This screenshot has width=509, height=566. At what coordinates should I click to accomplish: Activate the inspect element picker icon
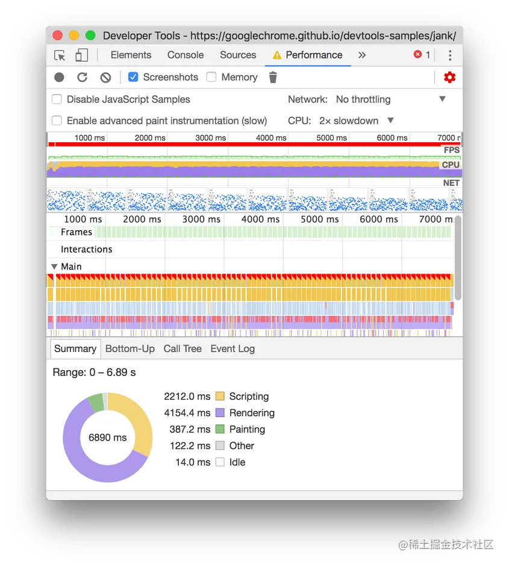60,55
